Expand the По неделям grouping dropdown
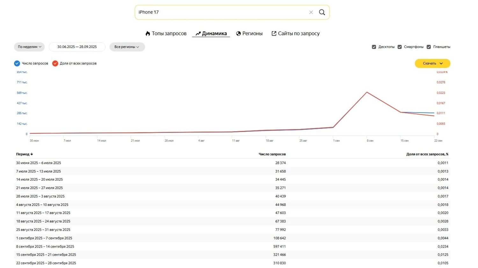The width and height of the screenshot is (478, 268). pos(29,47)
